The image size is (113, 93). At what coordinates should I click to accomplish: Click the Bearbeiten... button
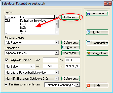[70, 53]
